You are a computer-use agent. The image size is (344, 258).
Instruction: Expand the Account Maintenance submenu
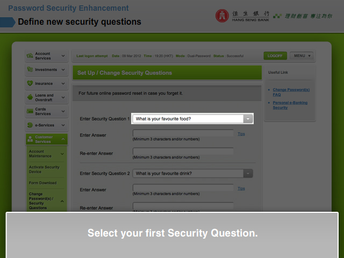tap(63, 154)
